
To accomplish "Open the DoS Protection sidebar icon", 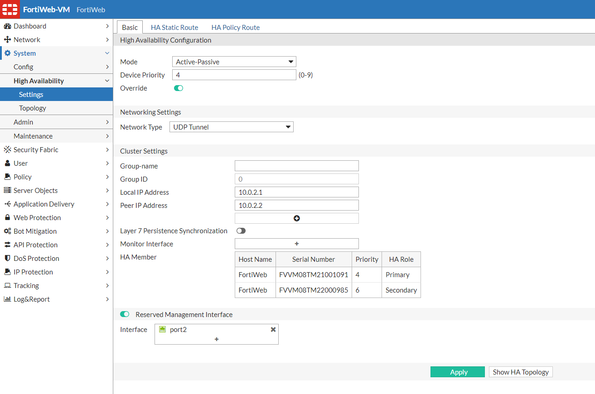I will [8, 258].
